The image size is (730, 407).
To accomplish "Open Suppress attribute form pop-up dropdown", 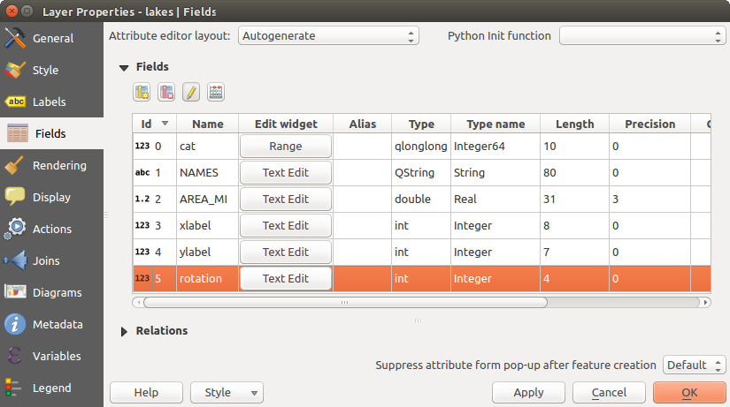I will 694,365.
